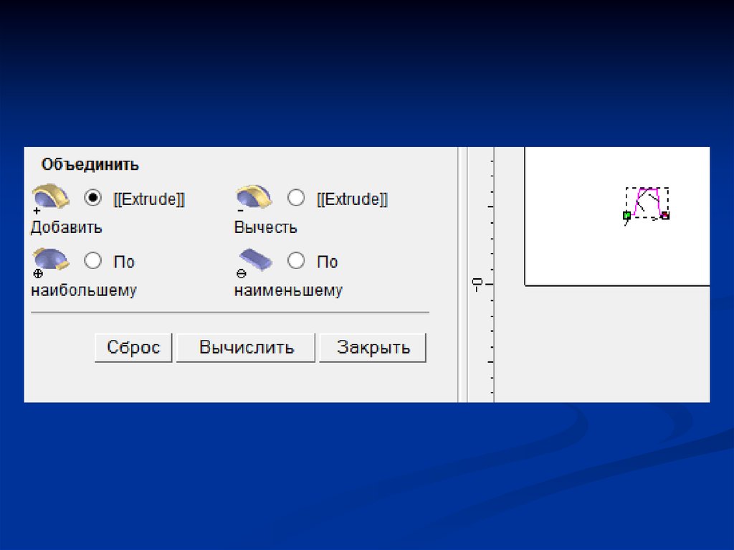Click the Объединить section title
Viewport: 734px width, 550px height.
point(90,165)
